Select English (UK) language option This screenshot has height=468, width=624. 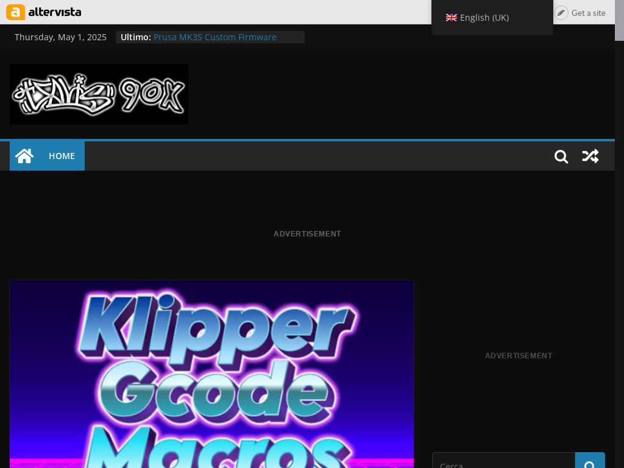477,18
